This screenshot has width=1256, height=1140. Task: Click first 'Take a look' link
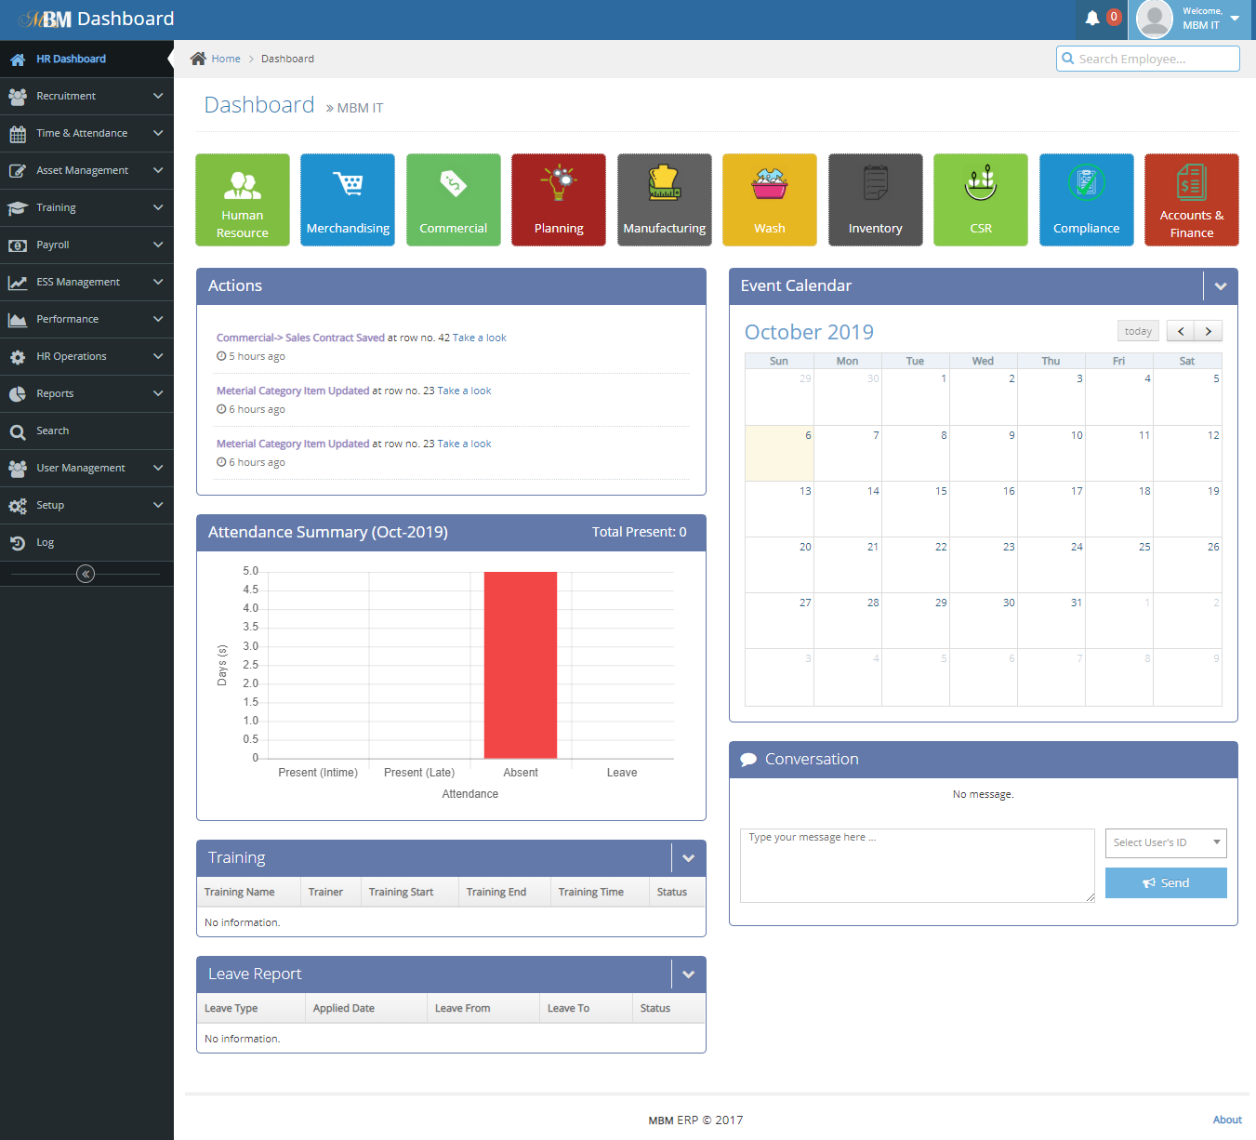pos(479,338)
